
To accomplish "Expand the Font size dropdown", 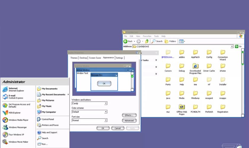I will pos(106,120).
